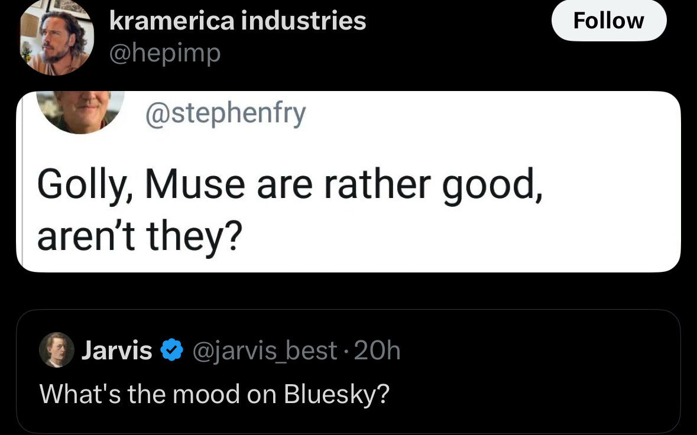Click the kramerica industries profile avatar
This screenshot has width=697, height=435.
(57, 37)
